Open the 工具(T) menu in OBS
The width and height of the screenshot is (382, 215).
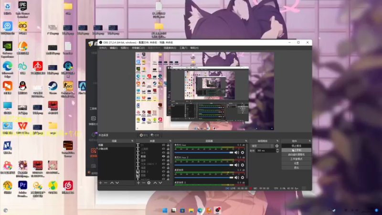pos(183,48)
